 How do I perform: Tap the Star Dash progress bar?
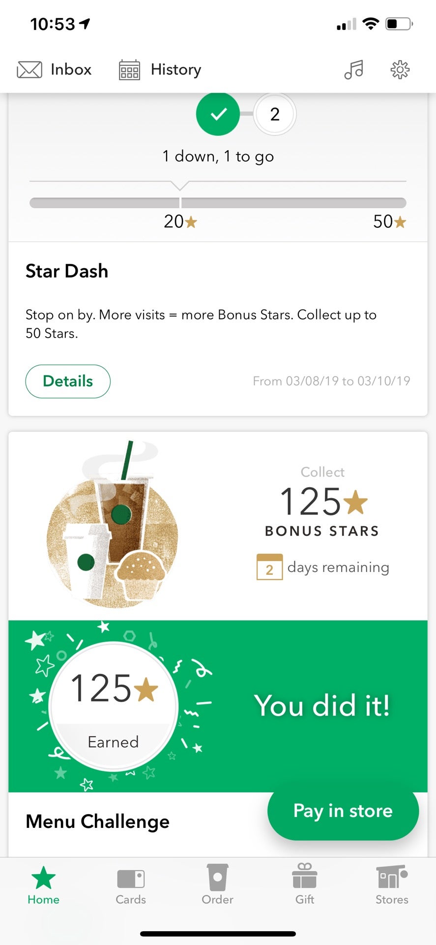click(x=218, y=203)
